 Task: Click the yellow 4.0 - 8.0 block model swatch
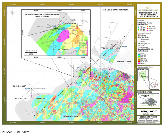click(139, 58)
